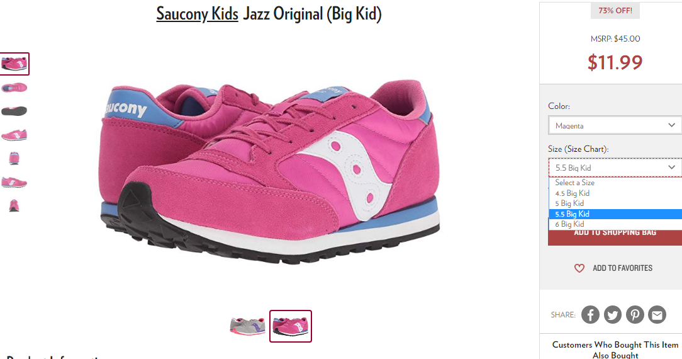This screenshot has height=359, width=682.
Task: Choose 5 Big Kid from the size list
Action: [615, 203]
